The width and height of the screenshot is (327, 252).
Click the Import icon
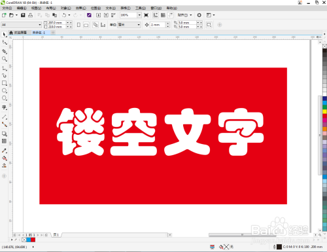(98, 15)
